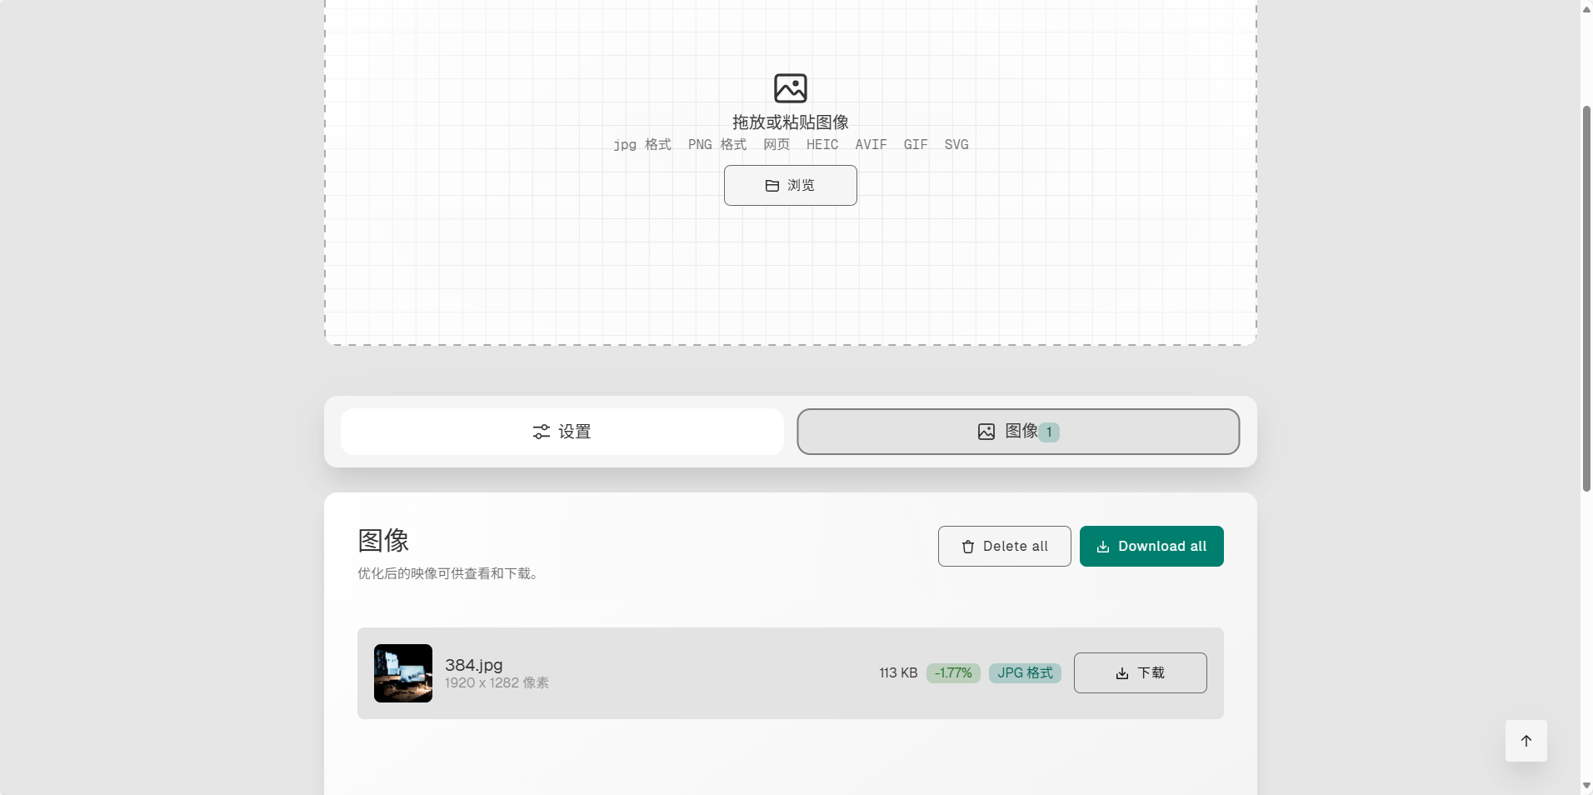Click the AVIF format label
Image resolution: width=1593 pixels, height=795 pixels.
click(871, 145)
